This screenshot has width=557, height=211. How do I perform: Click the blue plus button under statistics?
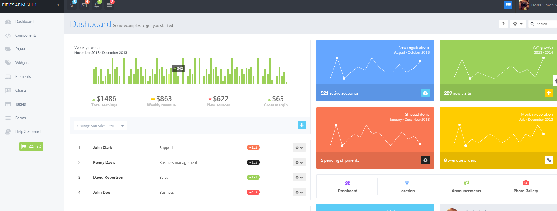[x=301, y=125]
